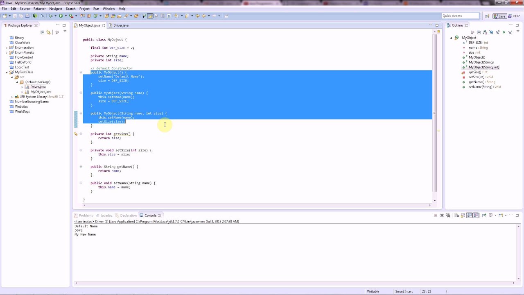The width and height of the screenshot is (524, 295).
Task: Toggle Hide Static Fields and Methods in Outline
Action: [497, 32]
